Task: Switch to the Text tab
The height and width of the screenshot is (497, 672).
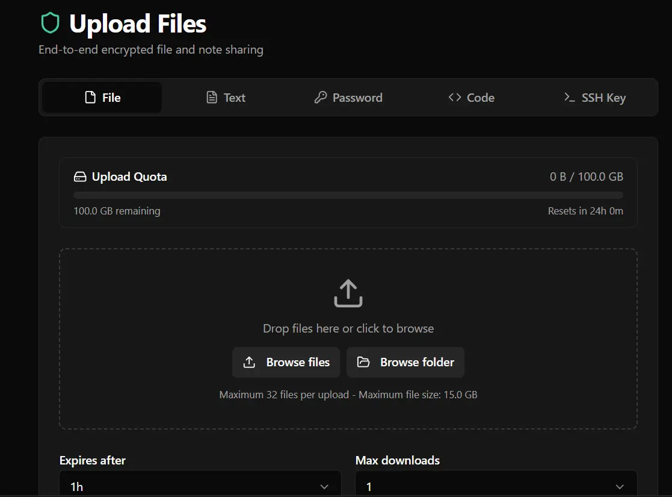Action: (226, 98)
